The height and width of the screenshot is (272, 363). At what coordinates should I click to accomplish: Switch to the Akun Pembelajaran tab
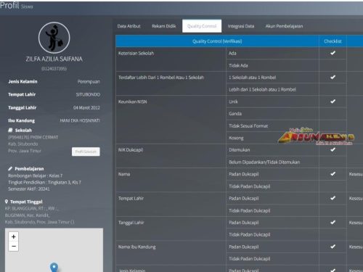pos(284,26)
